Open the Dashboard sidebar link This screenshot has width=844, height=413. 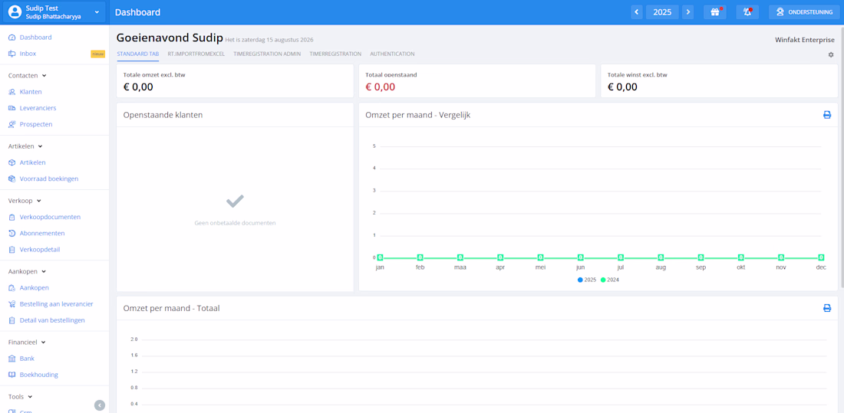(x=35, y=37)
